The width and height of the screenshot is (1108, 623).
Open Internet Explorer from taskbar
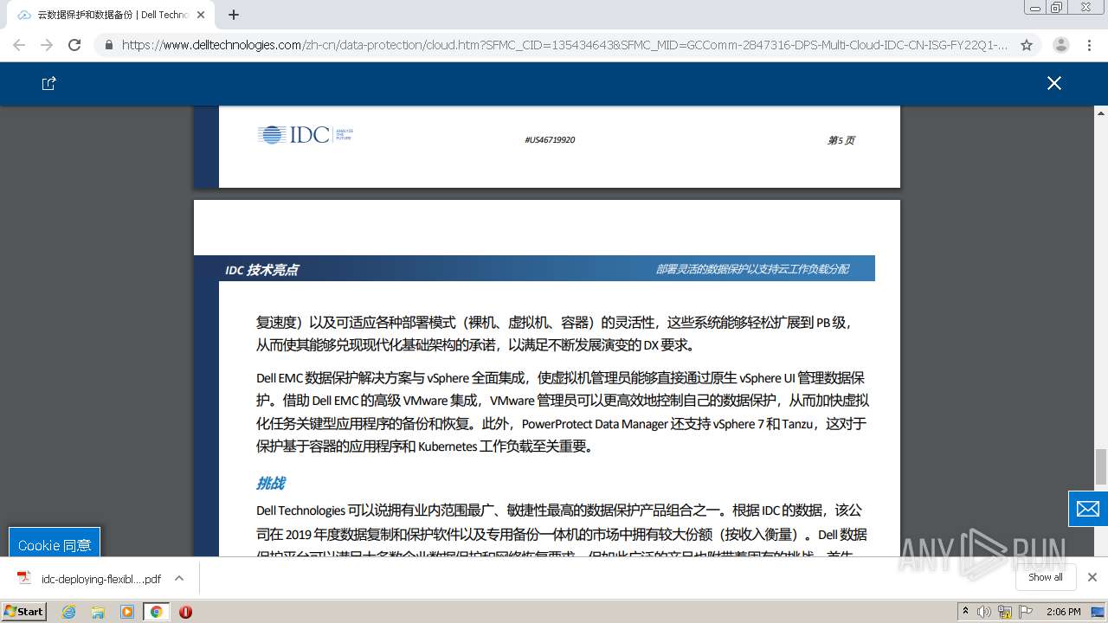68,612
